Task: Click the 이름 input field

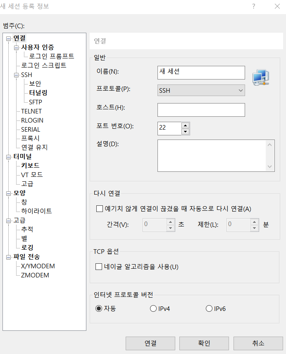Action: (x=201, y=72)
